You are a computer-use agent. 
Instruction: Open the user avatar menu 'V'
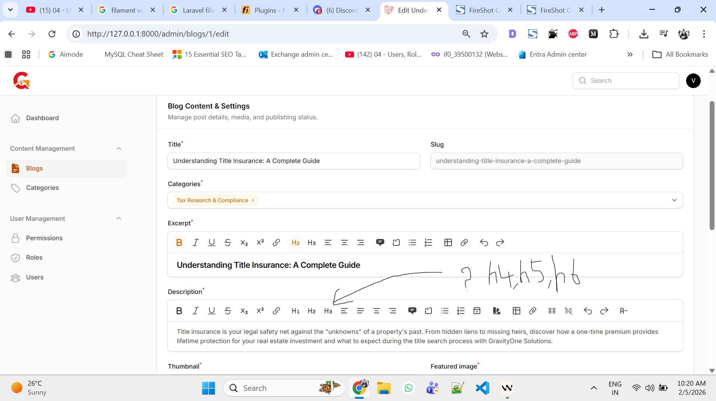693,81
